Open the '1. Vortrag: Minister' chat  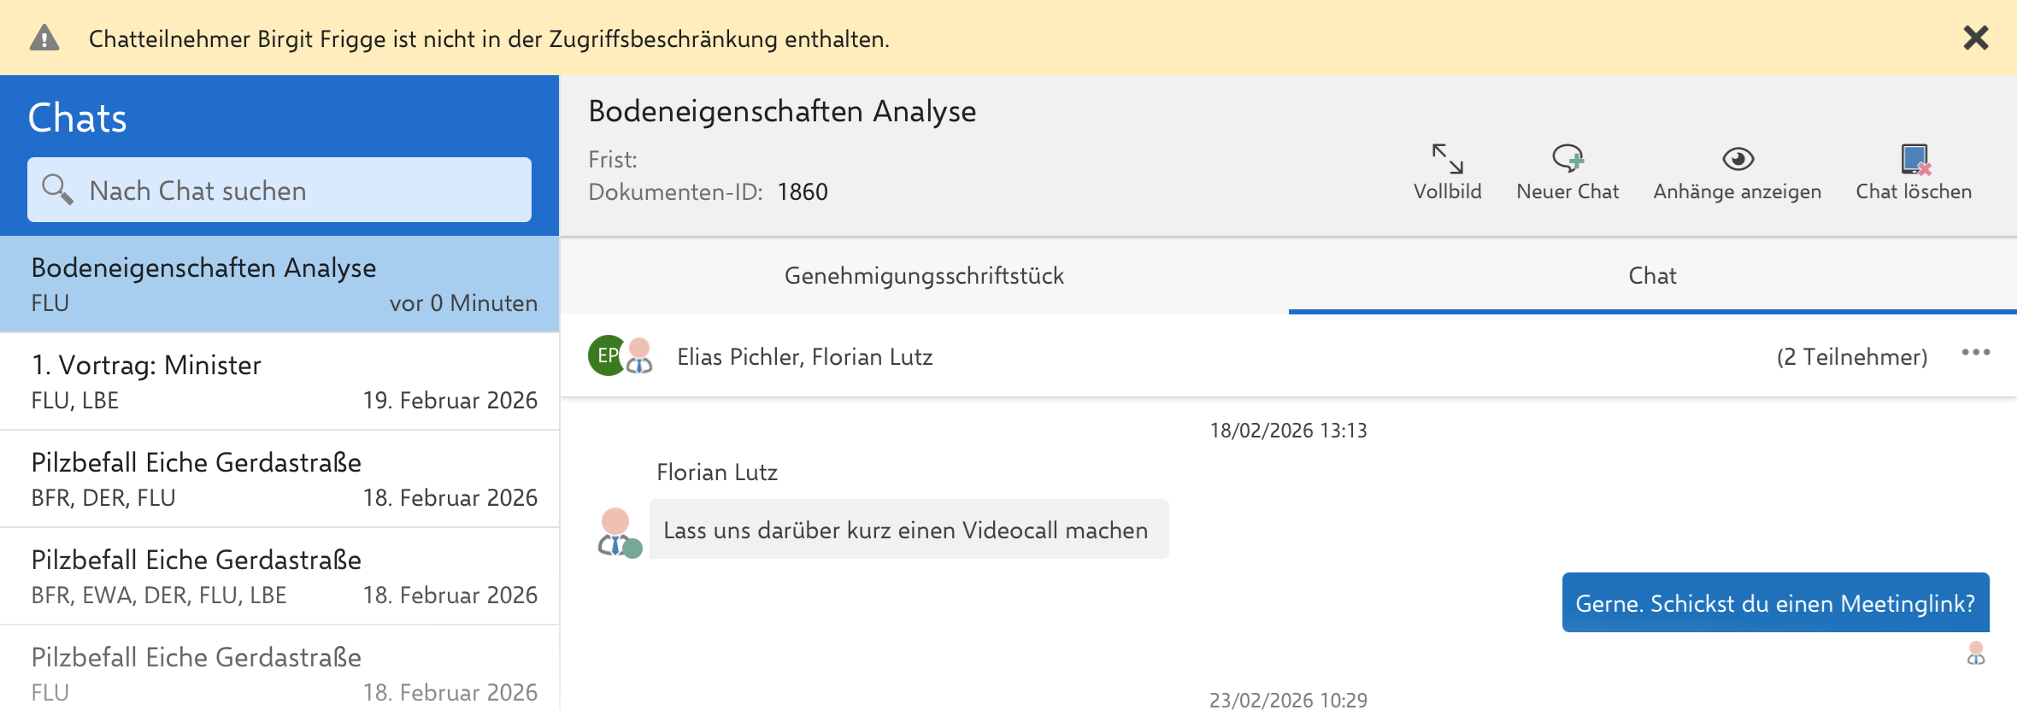[x=279, y=382]
